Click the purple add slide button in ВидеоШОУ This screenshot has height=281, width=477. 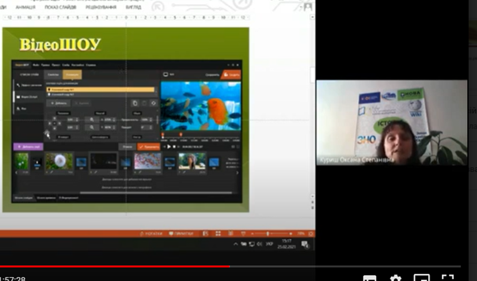coord(28,146)
